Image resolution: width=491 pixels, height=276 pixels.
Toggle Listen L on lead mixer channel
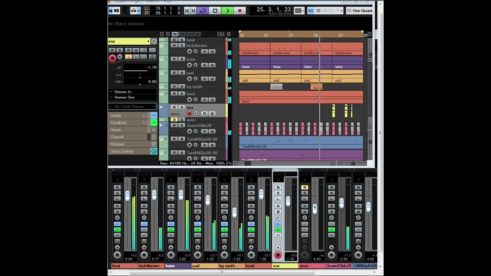pos(251,199)
